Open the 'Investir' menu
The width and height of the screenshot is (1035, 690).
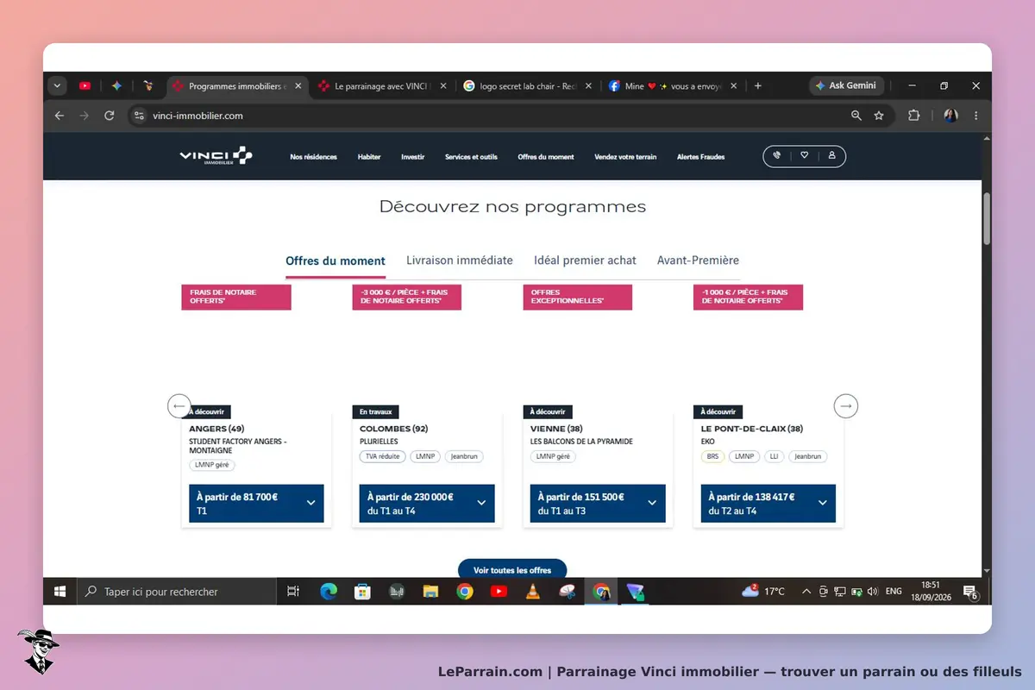pyautogui.click(x=413, y=157)
